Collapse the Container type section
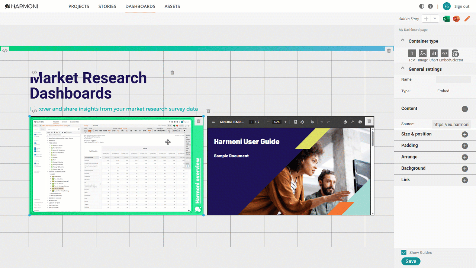The image size is (476, 268). coord(402,40)
